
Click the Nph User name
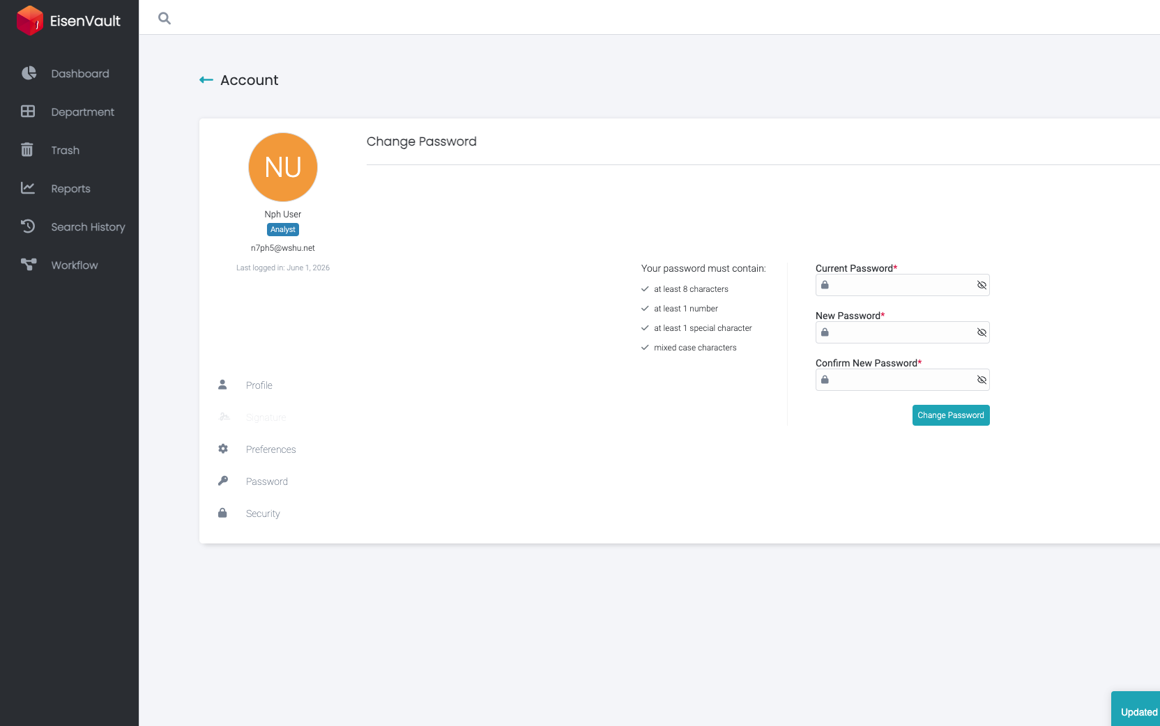[x=283, y=215]
